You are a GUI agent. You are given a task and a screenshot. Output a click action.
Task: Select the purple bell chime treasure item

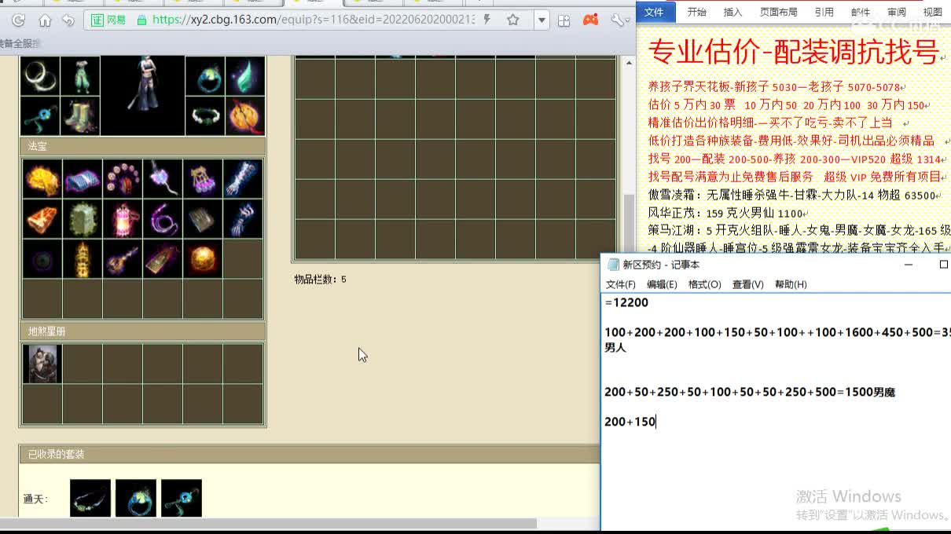203,178
